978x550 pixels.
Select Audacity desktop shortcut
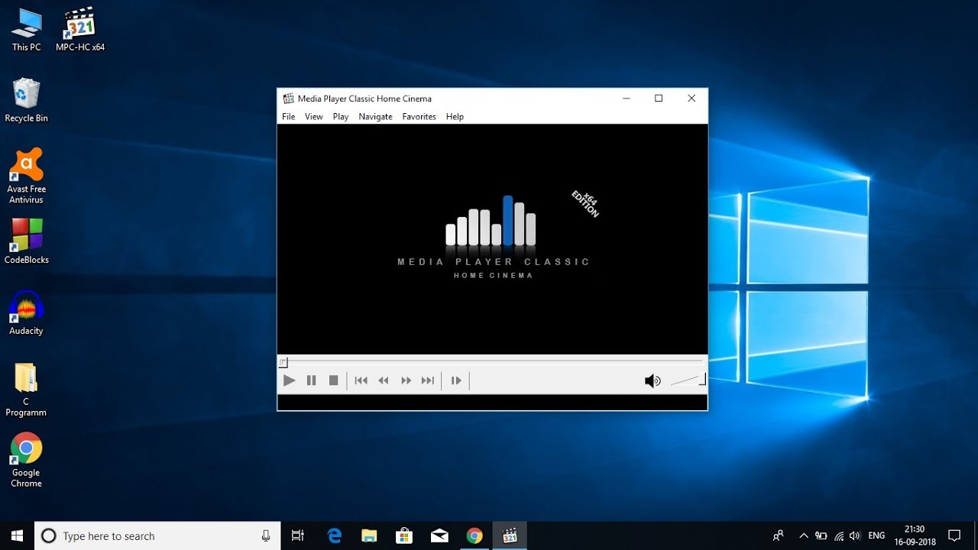[27, 313]
